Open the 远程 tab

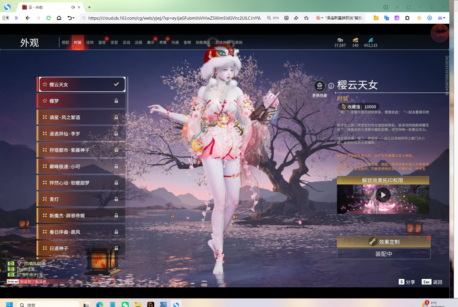pos(138,42)
